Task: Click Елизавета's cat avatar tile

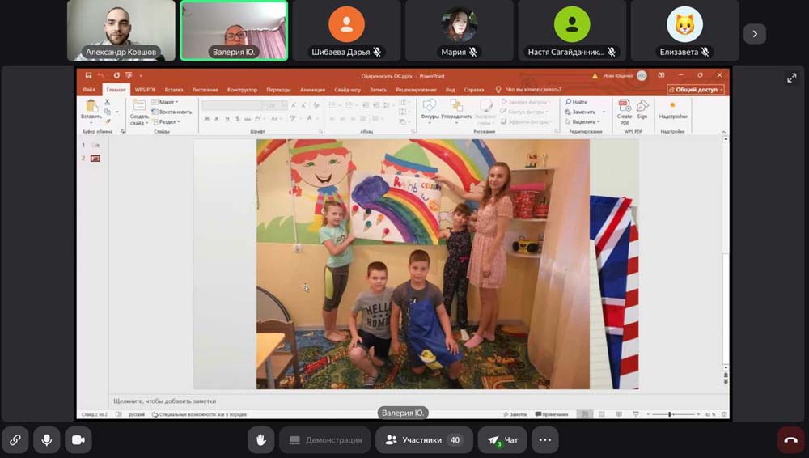Action: (x=684, y=30)
